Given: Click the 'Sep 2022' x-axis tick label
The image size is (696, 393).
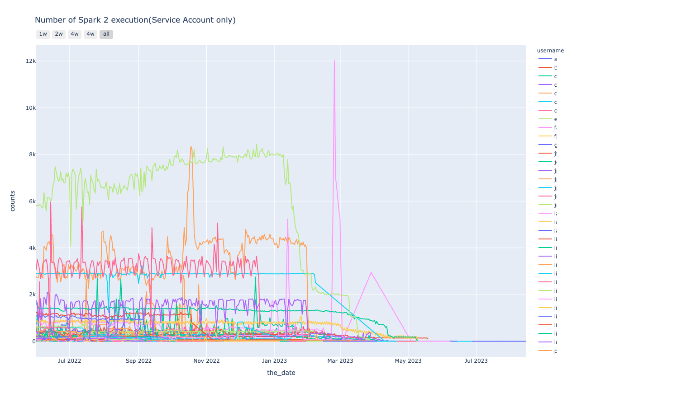Looking at the screenshot, I should (138, 361).
